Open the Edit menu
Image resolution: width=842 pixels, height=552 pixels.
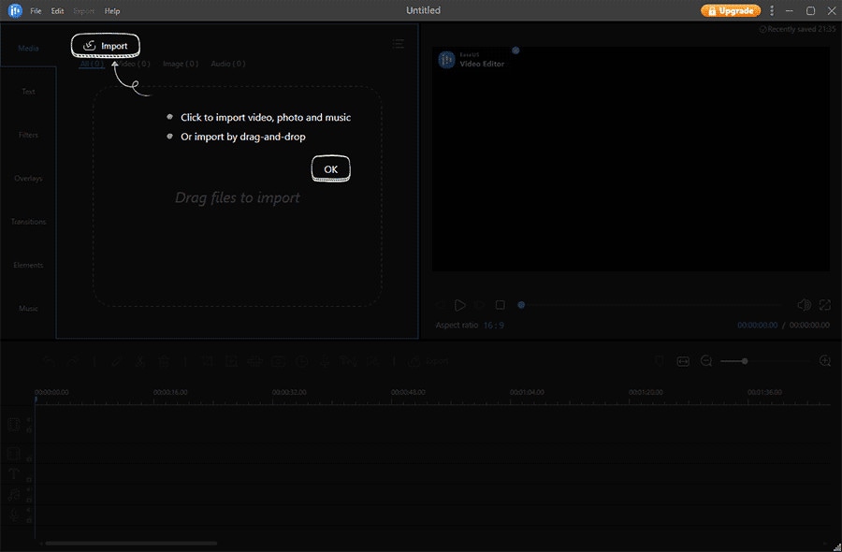click(x=57, y=10)
